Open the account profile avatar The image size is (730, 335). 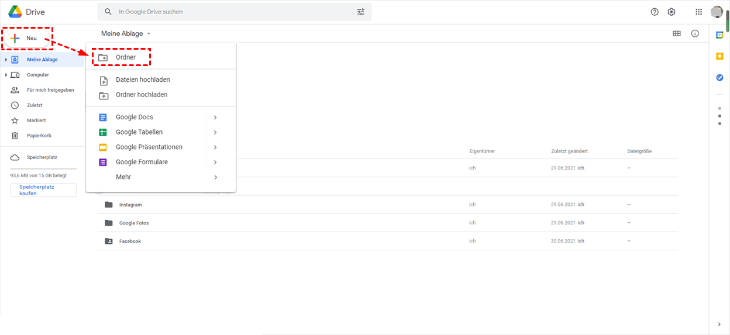[717, 12]
